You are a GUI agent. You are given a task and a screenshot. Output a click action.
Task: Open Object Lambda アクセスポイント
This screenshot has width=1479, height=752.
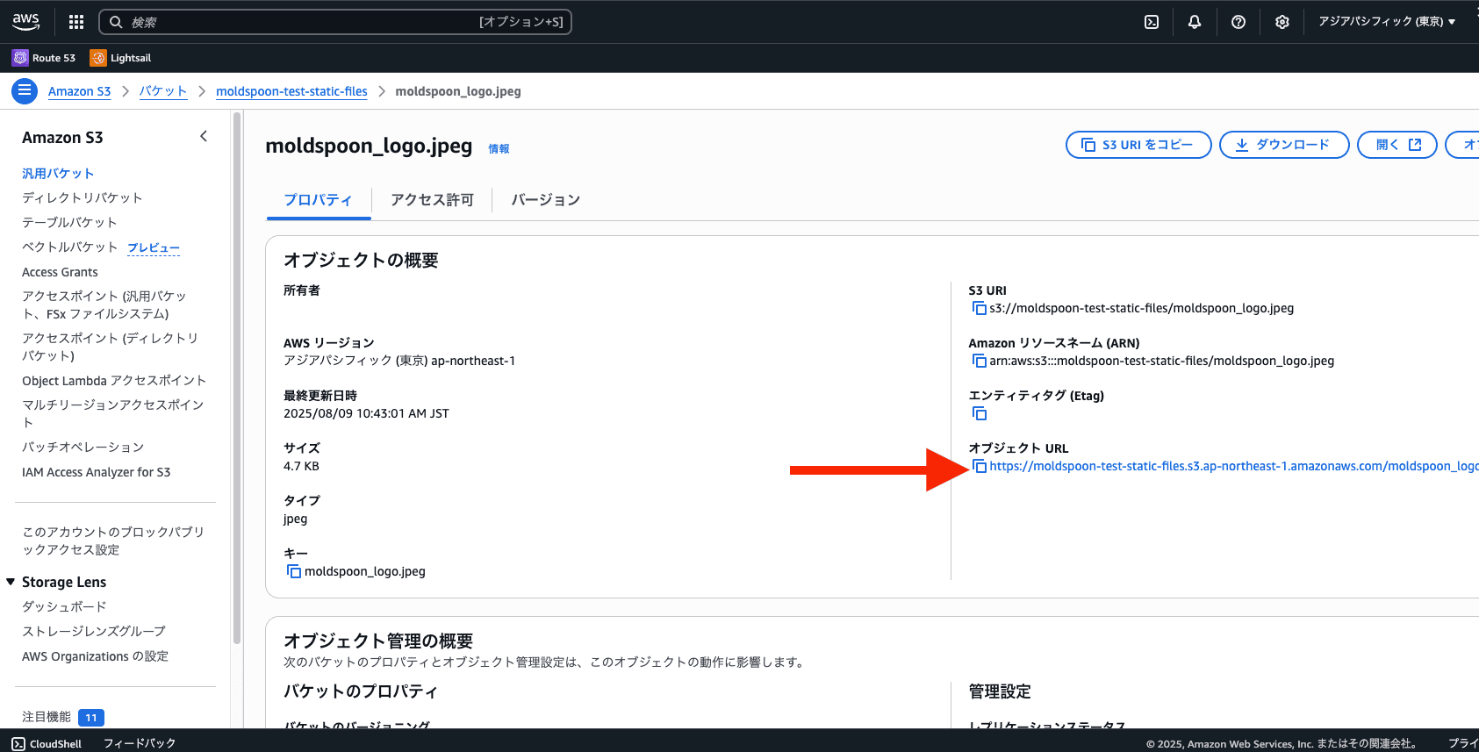click(114, 380)
